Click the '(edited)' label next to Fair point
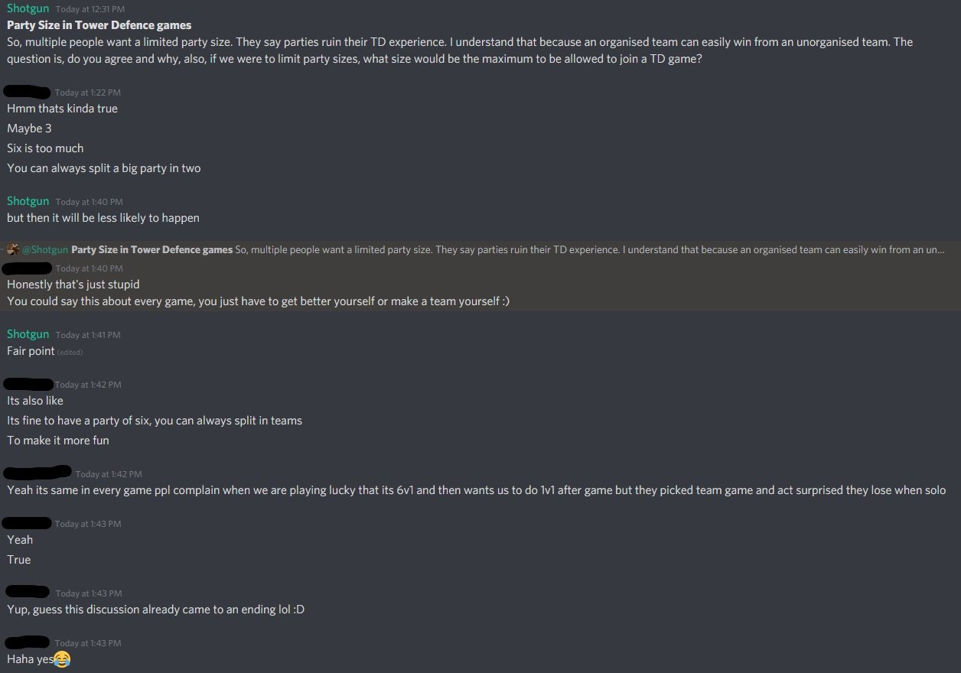The image size is (961, 673). pos(70,353)
